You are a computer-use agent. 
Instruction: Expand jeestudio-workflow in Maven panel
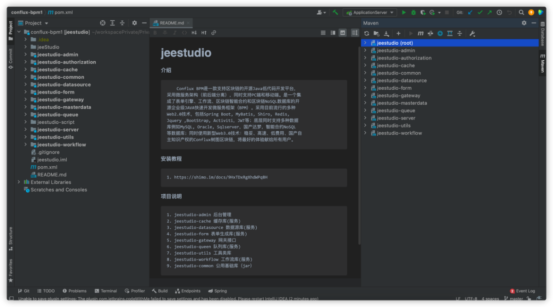tap(365, 133)
